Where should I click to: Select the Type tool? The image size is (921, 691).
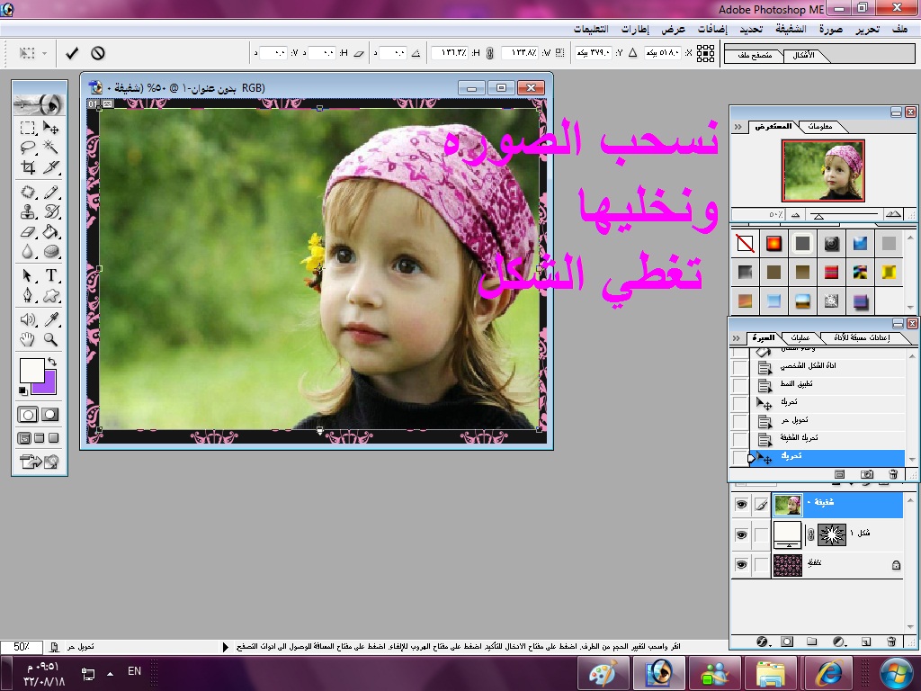(x=51, y=275)
